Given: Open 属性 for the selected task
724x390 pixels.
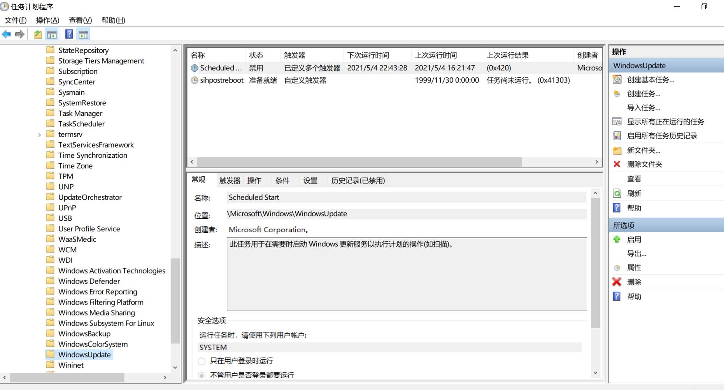Looking at the screenshot, I should click(634, 267).
